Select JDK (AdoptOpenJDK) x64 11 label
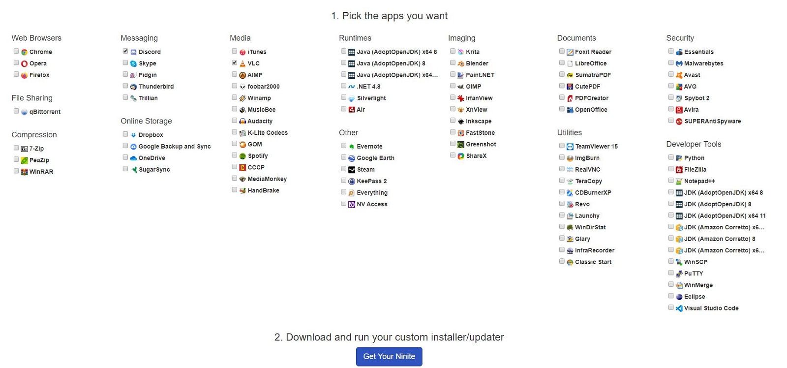 725,216
